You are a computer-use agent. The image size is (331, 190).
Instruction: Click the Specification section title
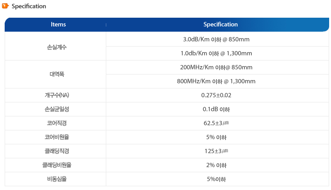pyautogui.click(x=28, y=7)
